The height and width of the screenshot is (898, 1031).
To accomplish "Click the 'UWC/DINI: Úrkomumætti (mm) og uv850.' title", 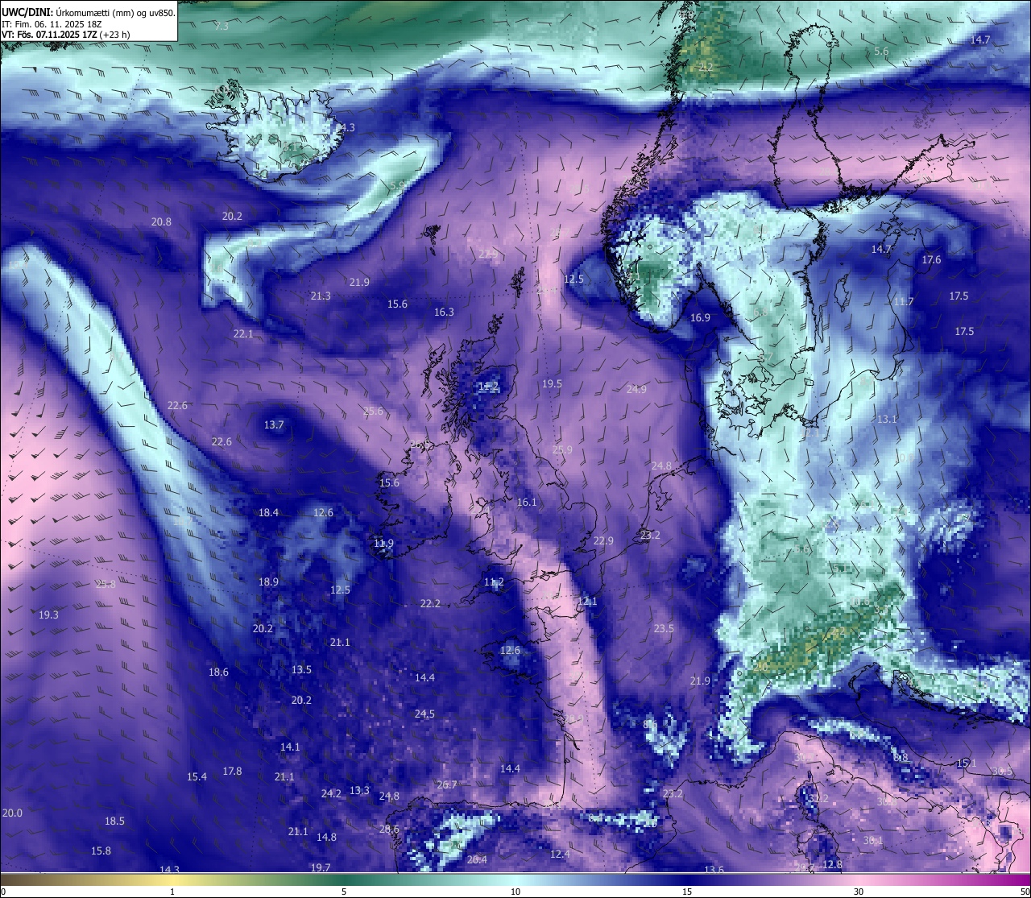I will click(88, 12).
